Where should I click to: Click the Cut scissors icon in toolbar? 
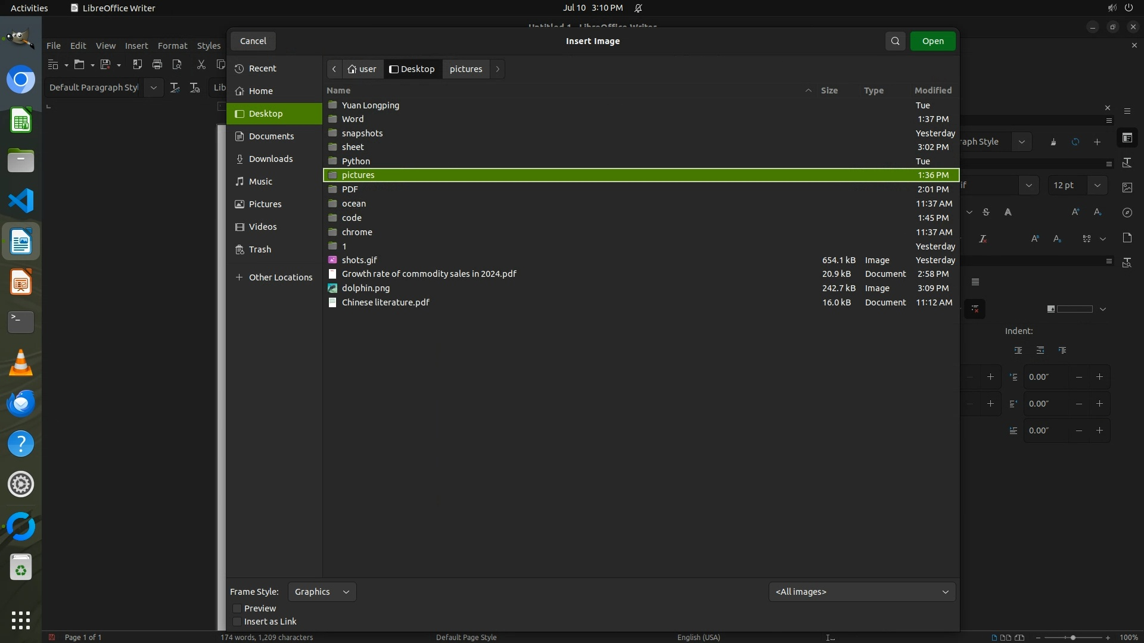pos(201,64)
